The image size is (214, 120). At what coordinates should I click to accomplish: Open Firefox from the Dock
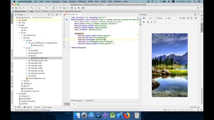pos(127,116)
